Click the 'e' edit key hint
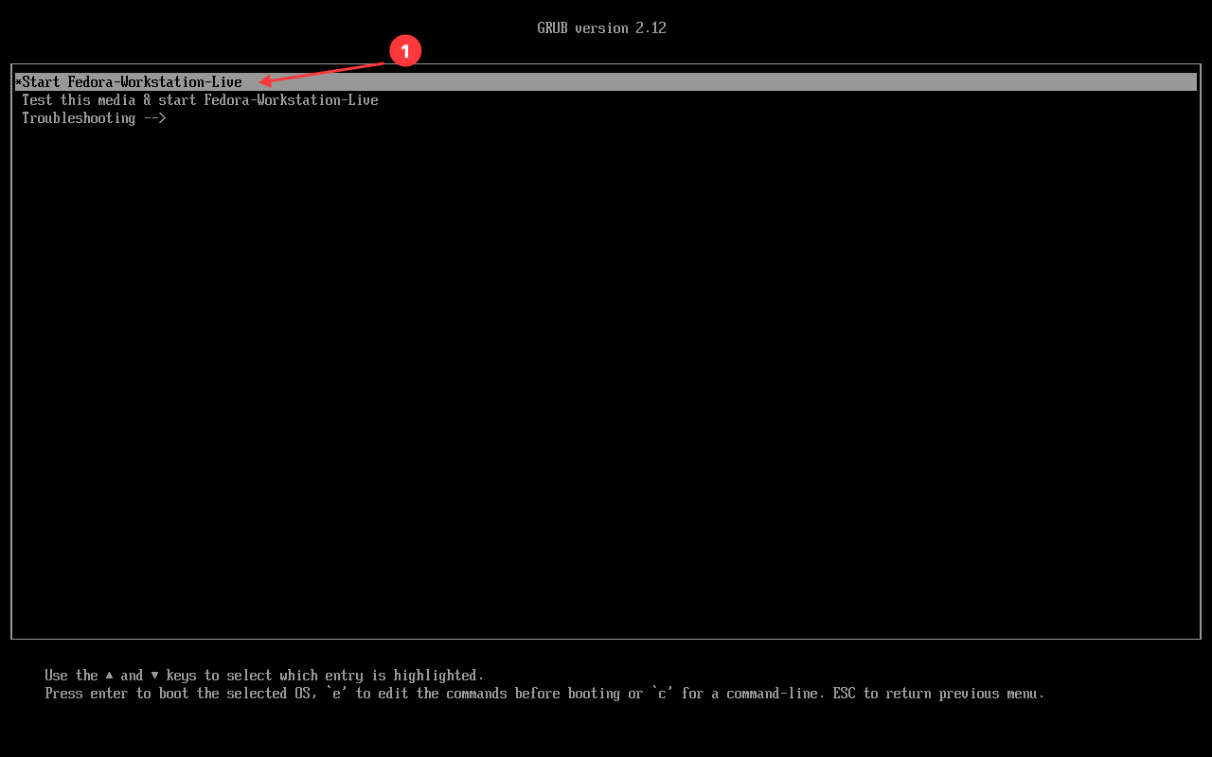The height and width of the screenshot is (757, 1212). click(336, 694)
